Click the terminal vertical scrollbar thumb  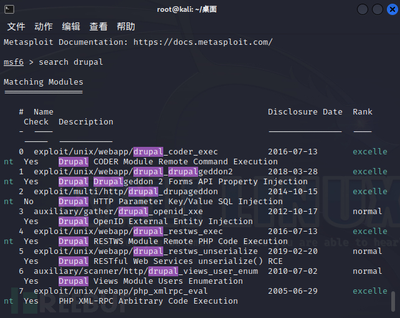(393, 301)
